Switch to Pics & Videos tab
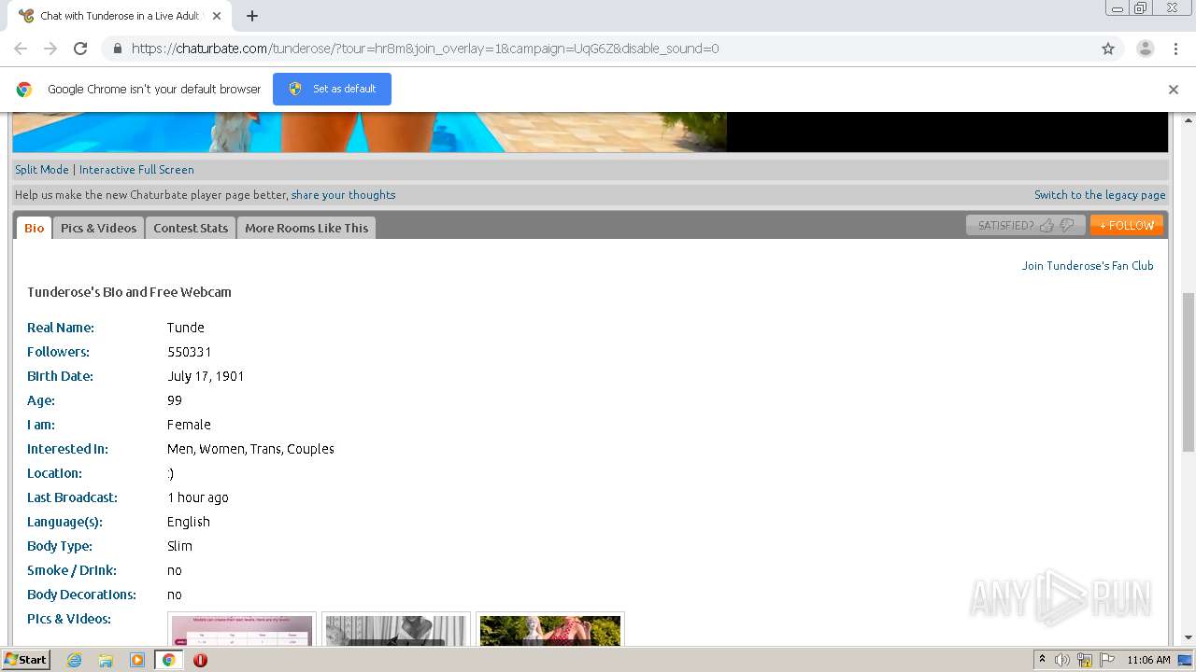This screenshot has height=672, width=1196. (x=98, y=228)
